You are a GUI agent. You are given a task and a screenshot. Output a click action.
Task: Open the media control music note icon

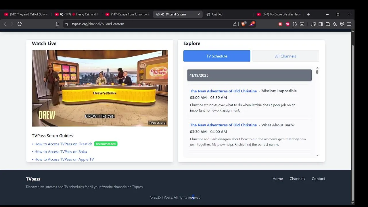[x=313, y=24]
